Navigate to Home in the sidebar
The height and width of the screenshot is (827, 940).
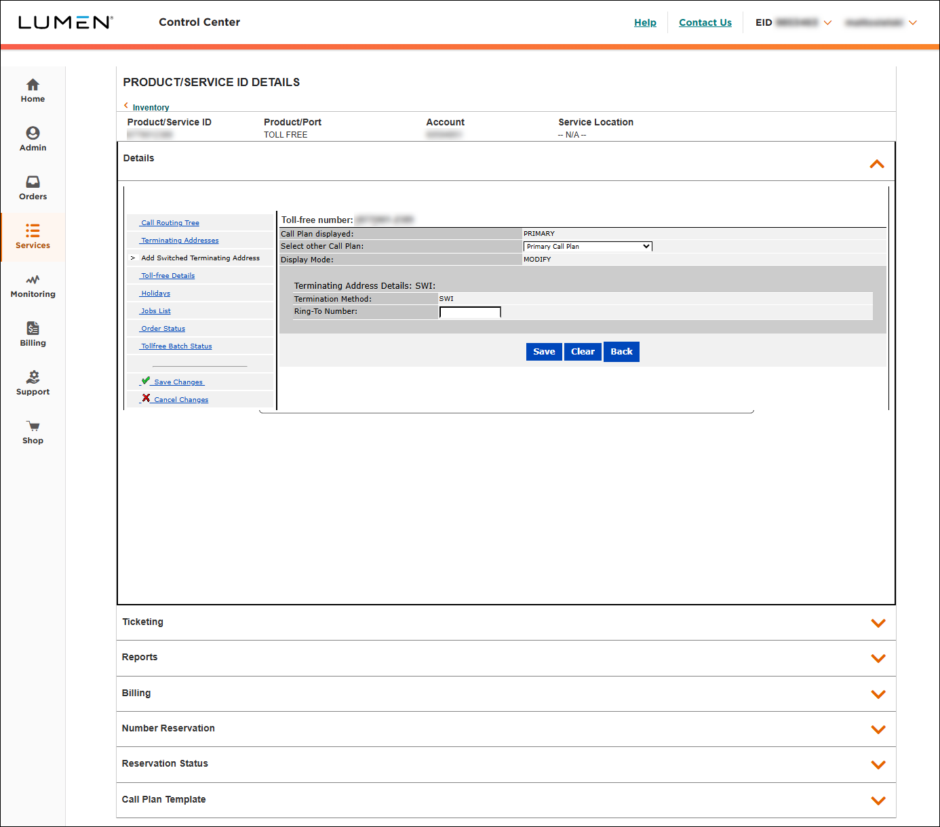[x=33, y=90]
